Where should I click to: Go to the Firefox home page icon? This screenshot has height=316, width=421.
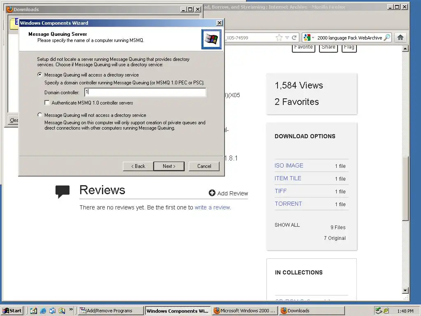[x=400, y=37]
